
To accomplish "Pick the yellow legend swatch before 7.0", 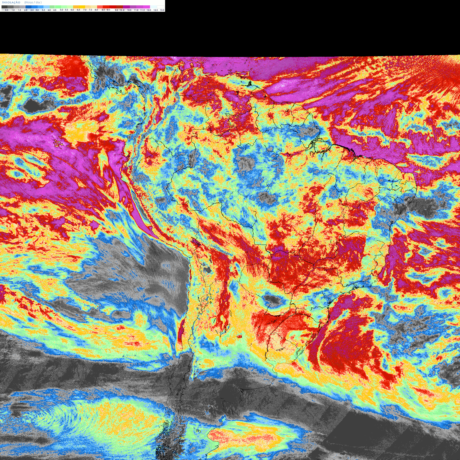I will (x=82, y=7).
